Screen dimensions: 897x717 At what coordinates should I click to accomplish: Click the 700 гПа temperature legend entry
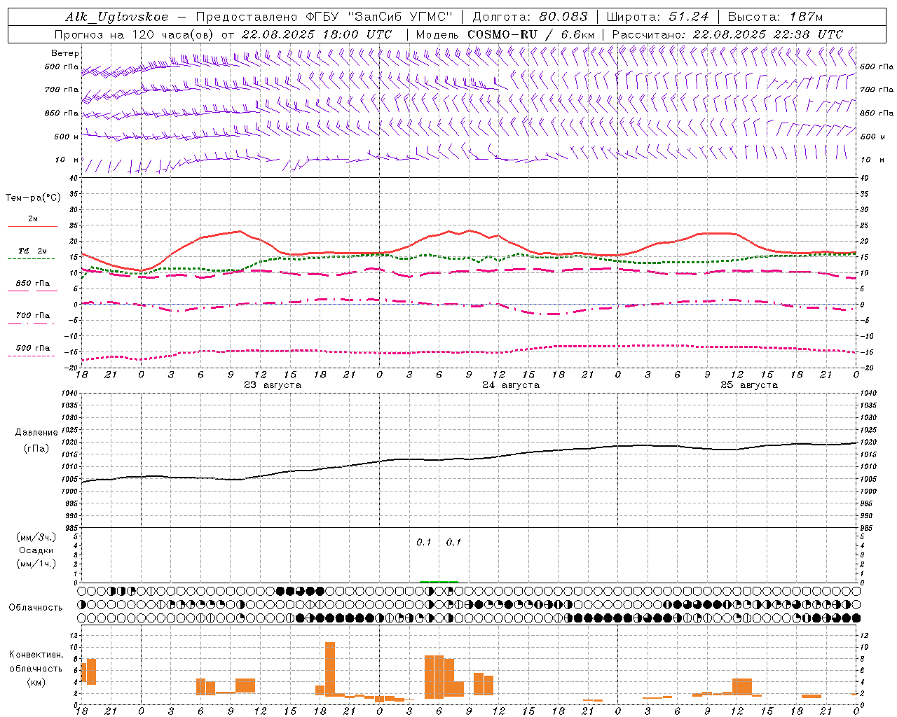coord(32,318)
